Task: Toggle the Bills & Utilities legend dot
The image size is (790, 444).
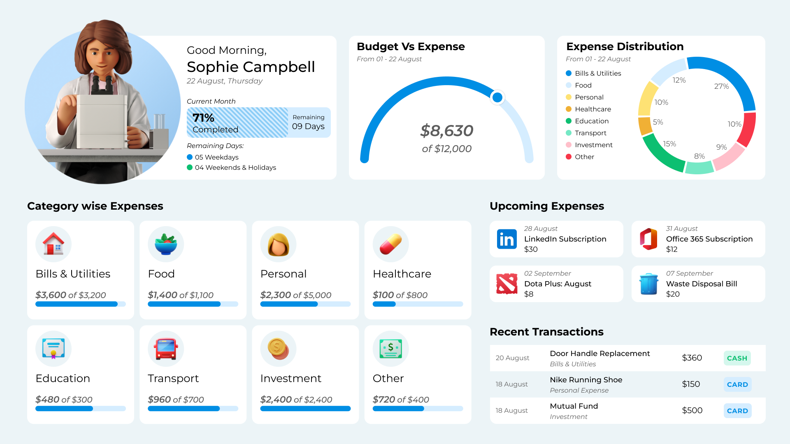Action: click(x=569, y=73)
